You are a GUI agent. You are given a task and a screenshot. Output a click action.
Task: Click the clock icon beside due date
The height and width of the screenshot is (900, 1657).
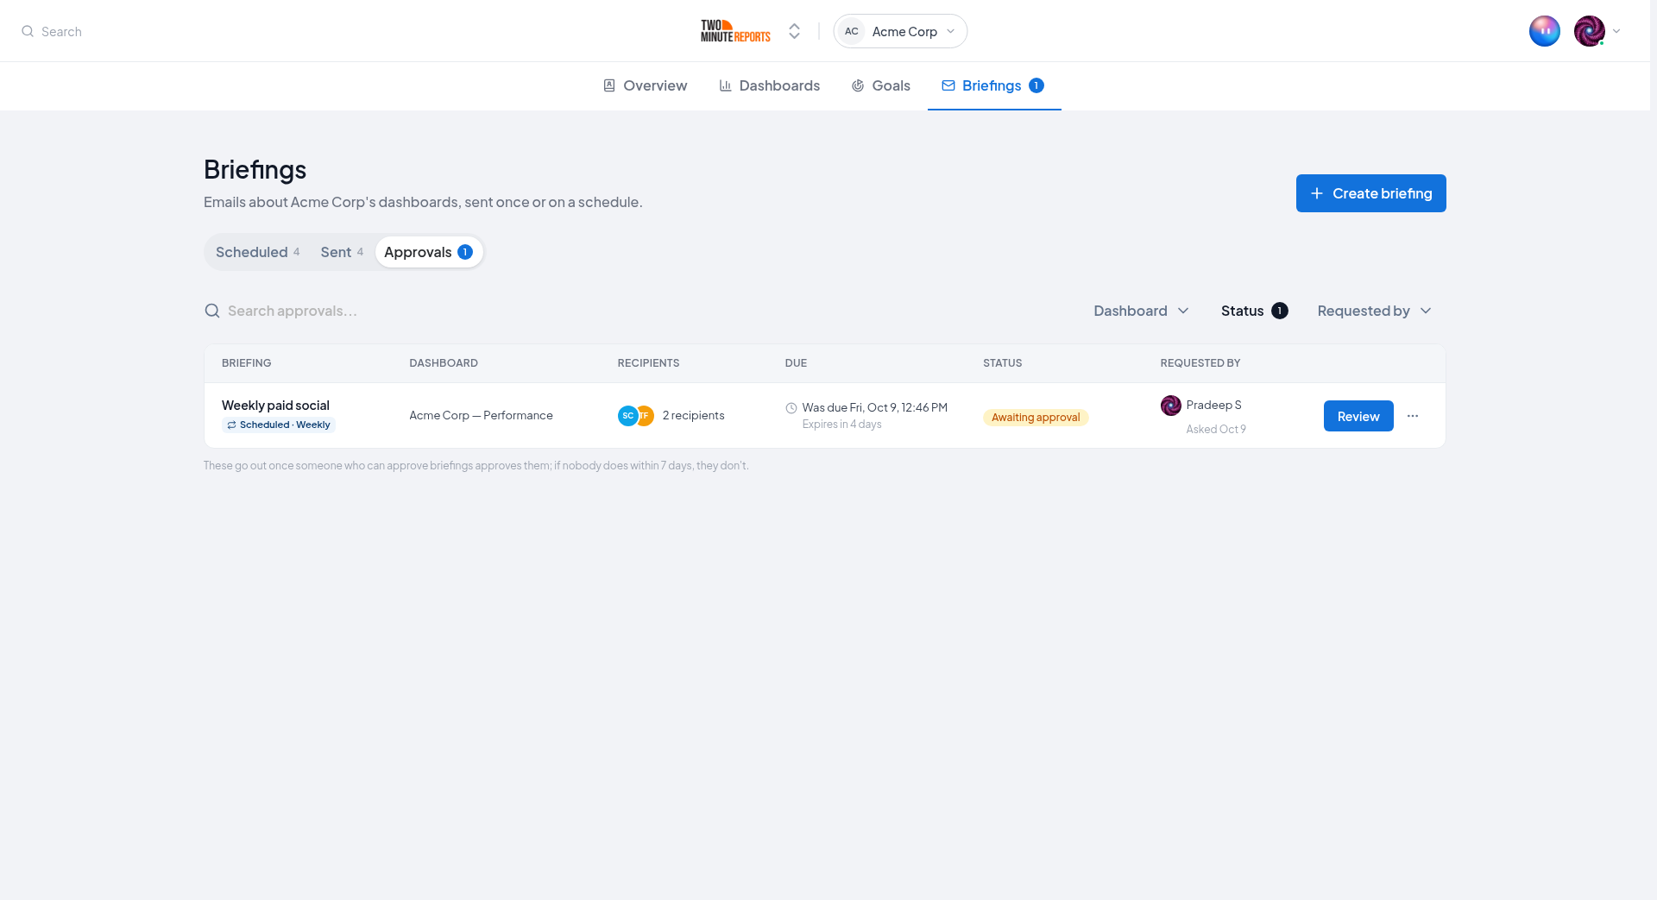pos(791,408)
